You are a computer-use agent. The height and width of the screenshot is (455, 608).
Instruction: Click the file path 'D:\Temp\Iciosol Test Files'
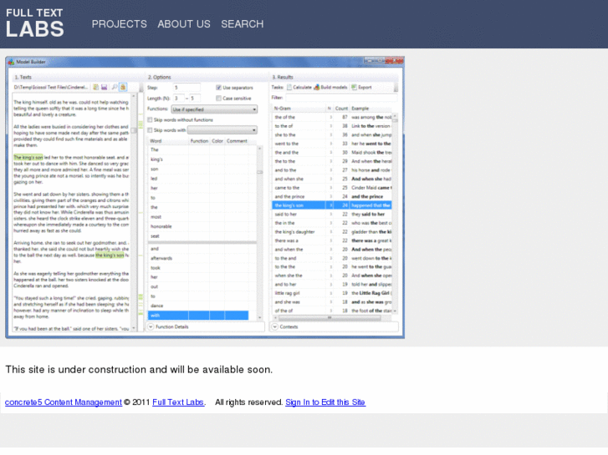(51, 87)
